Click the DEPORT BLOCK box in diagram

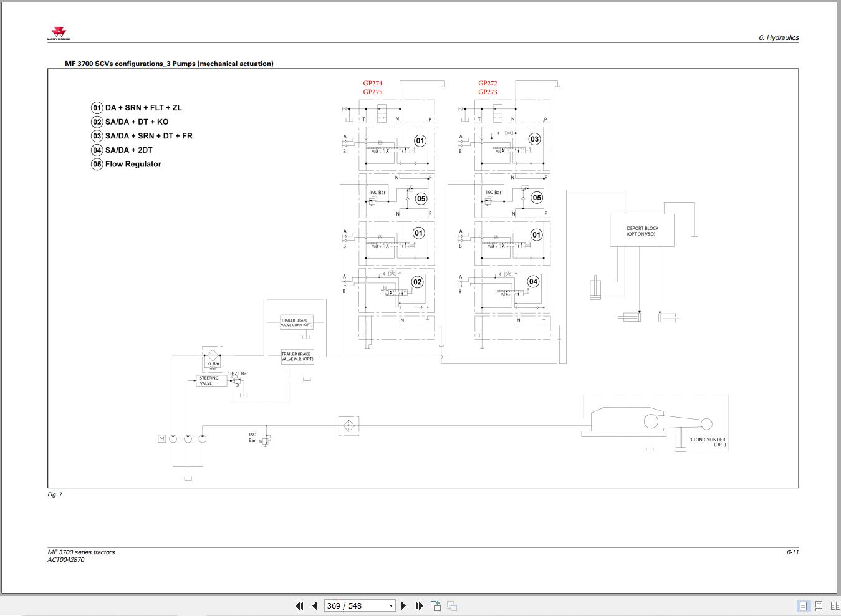tap(642, 231)
